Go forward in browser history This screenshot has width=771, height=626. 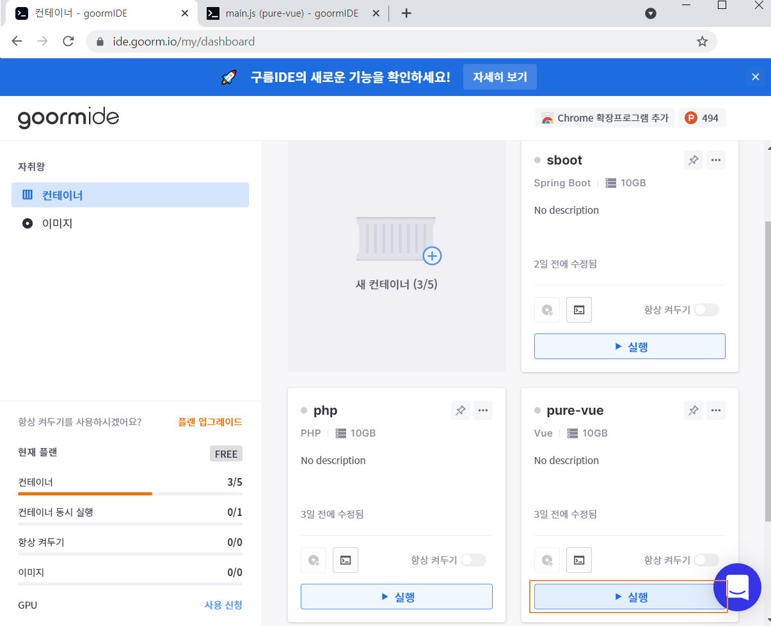43,42
